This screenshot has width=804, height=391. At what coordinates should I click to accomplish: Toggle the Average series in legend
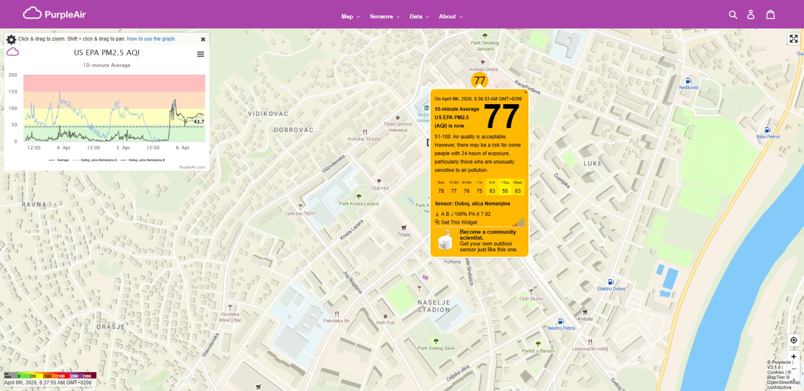pos(63,160)
